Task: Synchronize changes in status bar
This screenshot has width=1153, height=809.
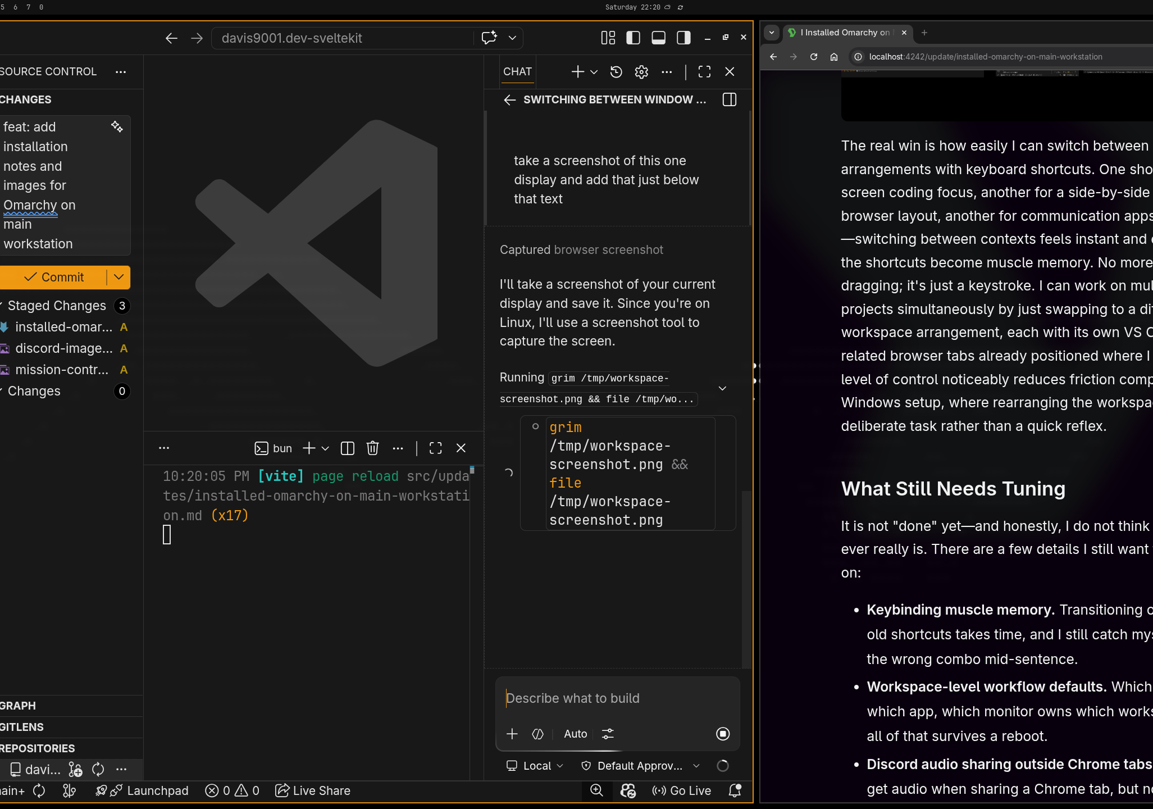Action: pyautogui.click(x=39, y=791)
